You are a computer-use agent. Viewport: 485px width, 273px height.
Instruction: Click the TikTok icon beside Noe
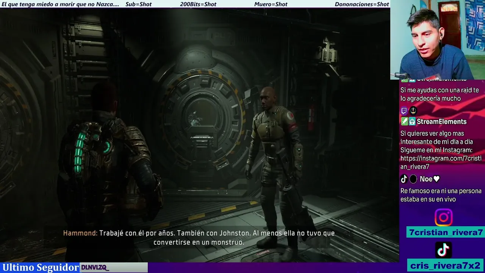click(404, 179)
